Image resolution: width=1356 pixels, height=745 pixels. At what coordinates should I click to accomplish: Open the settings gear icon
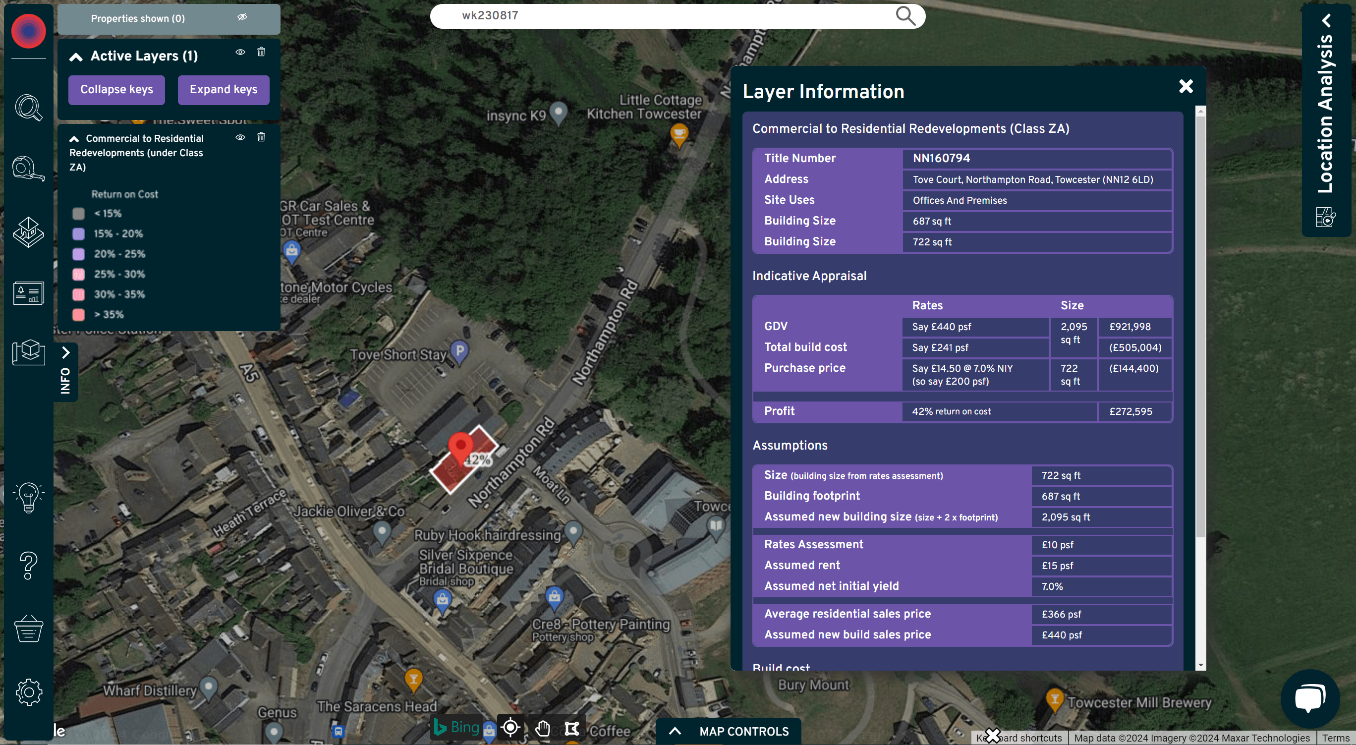27,693
